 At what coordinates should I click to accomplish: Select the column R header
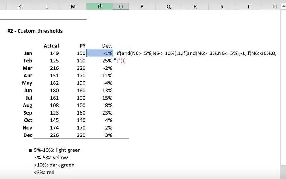pos(195,6)
